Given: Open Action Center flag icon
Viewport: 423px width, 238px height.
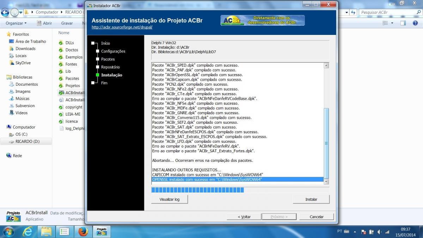Looking at the screenshot, I should coord(363,232).
